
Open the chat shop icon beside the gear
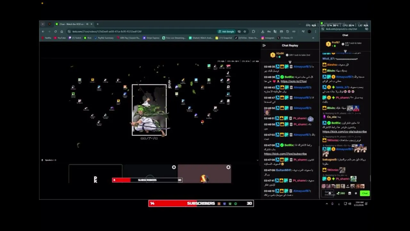click(349, 193)
